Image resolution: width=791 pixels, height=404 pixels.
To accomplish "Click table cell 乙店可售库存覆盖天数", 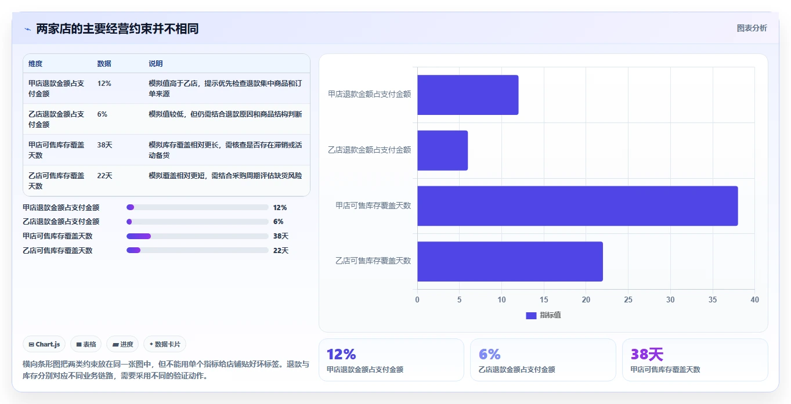I will (56, 181).
